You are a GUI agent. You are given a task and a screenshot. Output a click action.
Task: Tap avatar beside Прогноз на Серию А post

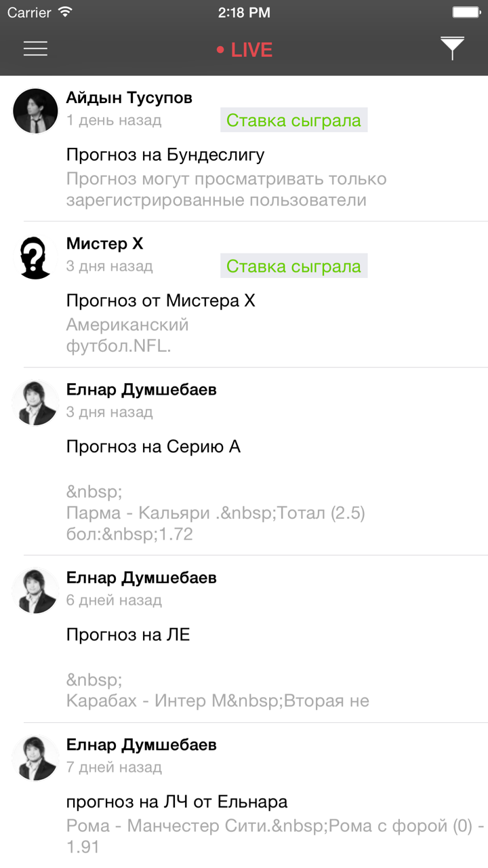(35, 403)
